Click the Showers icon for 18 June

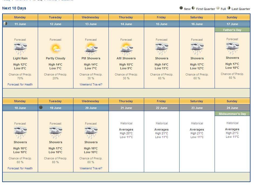pos(20,133)
